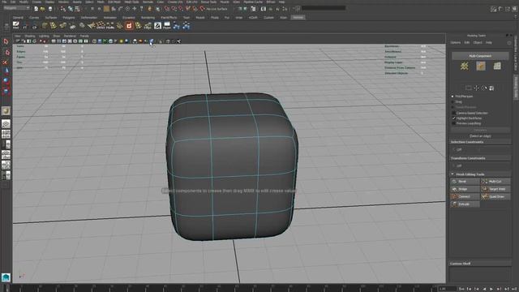Open the Transform Constraints Off dropdown

459,165
